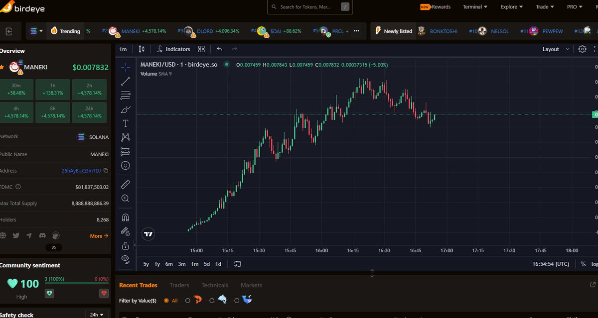Viewport: 598px width, 318px height.
Task: Open the token's Discord link
Action: [x=42, y=236]
